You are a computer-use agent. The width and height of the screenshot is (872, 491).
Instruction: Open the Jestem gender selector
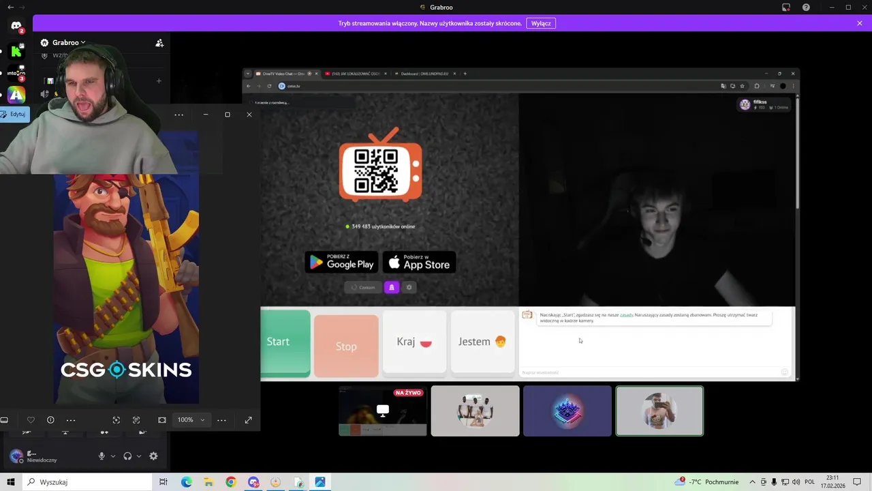482,342
